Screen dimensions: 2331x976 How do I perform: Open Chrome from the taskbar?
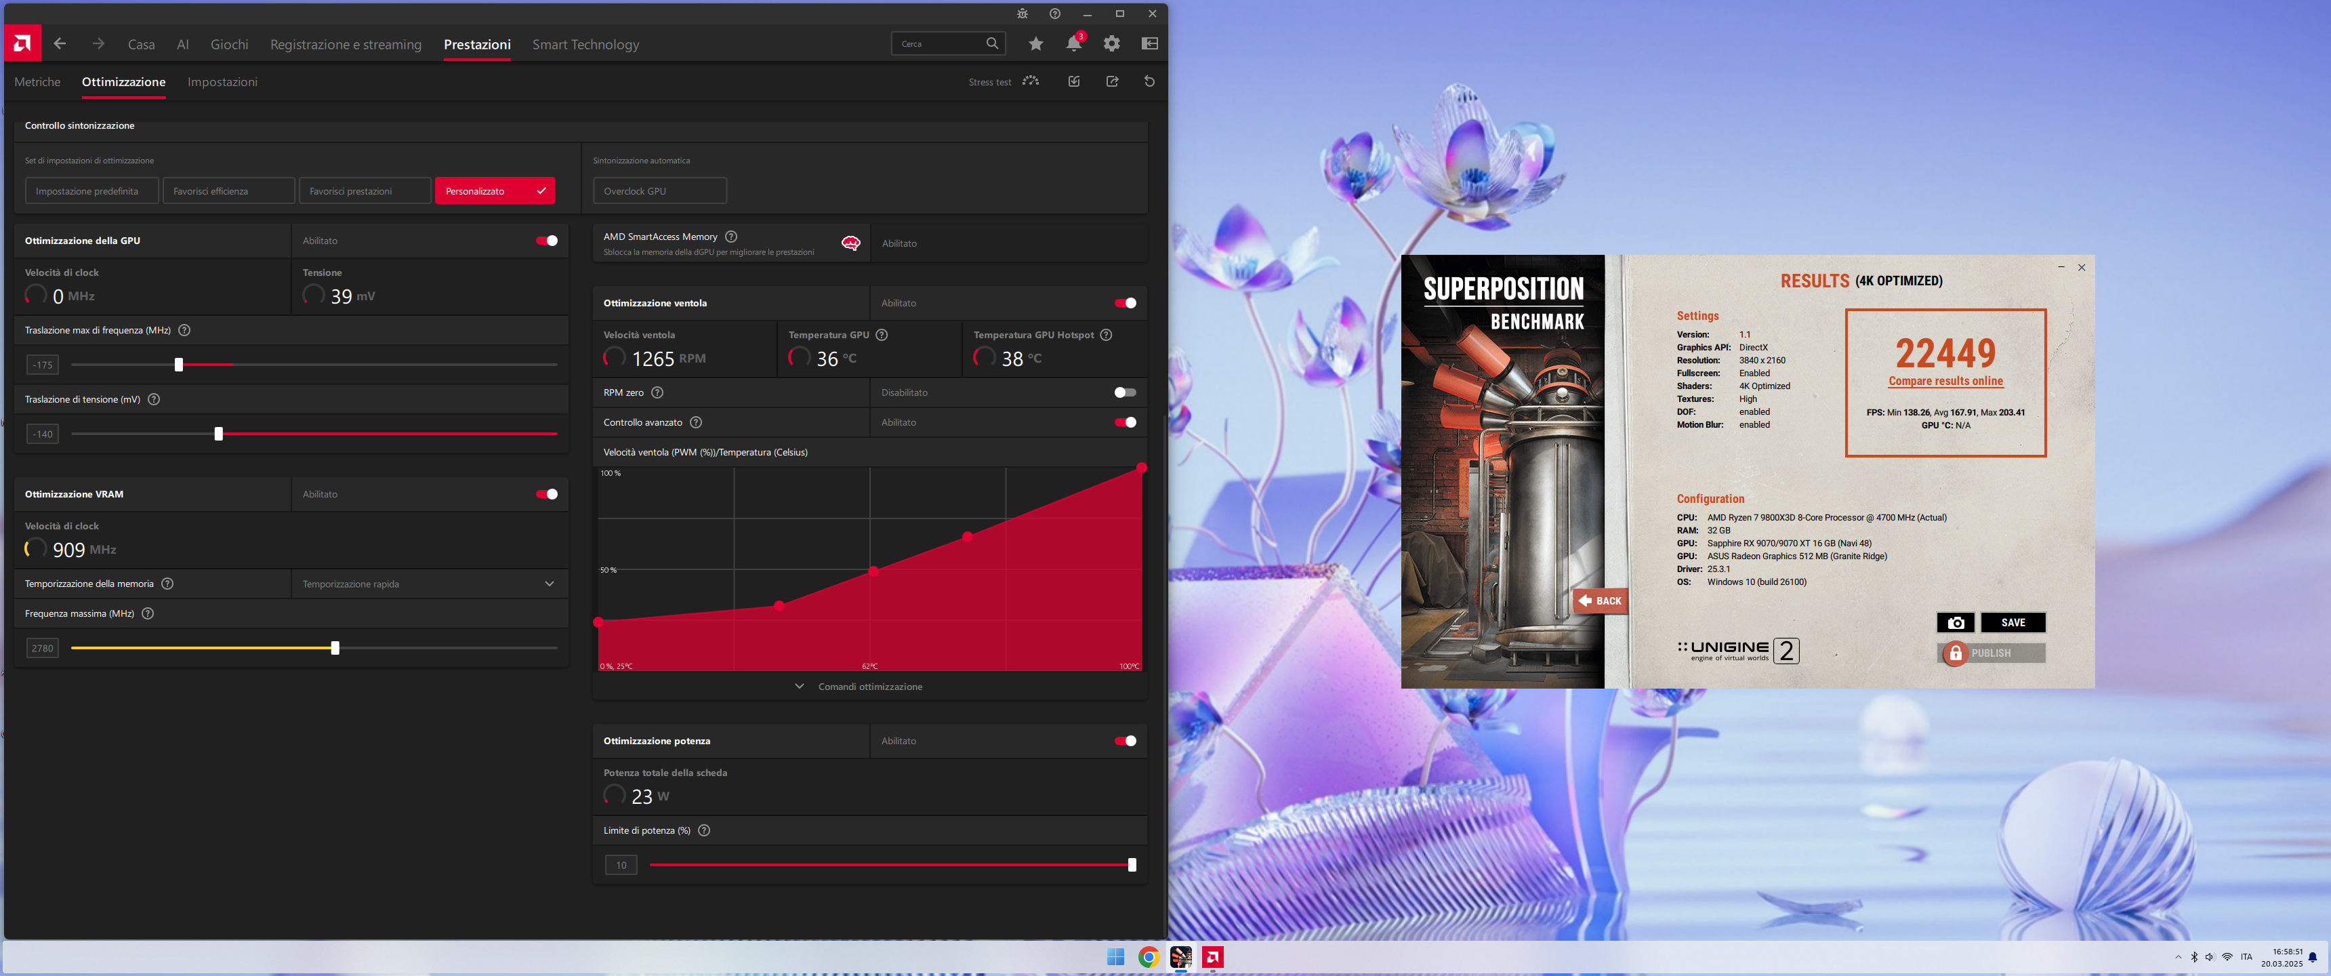pyautogui.click(x=1149, y=958)
